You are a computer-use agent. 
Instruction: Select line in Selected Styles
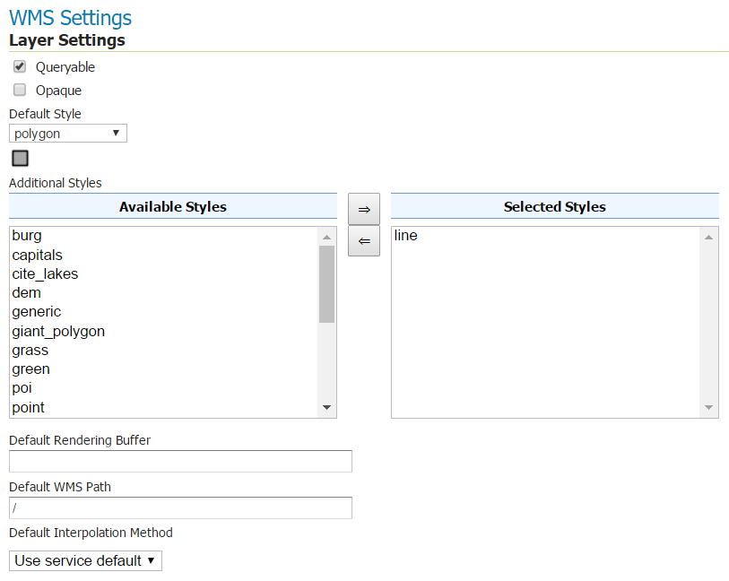pos(405,236)
